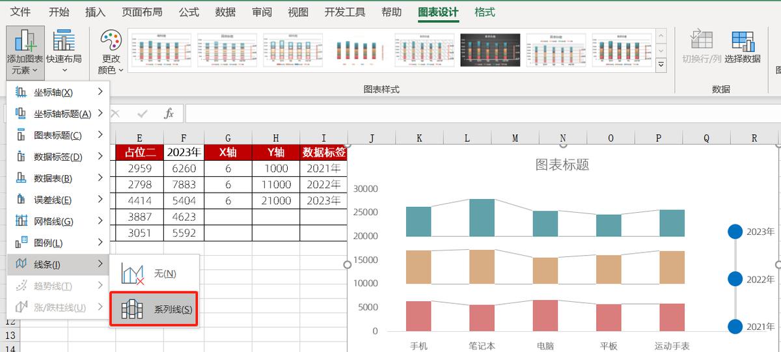Image resolution: width=781 pixels, height=352 pixels.
Task: Select the tan 笔记本 column in chart
Action: point(482,267)
